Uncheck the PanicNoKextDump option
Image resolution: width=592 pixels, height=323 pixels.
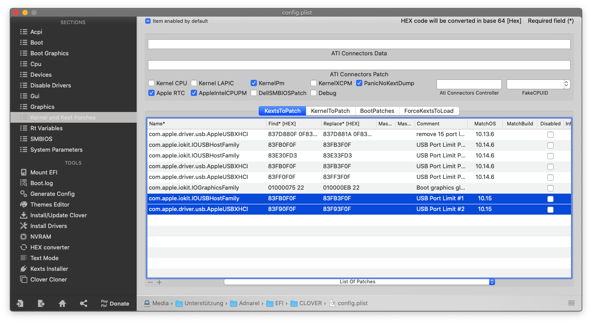(359, 83)
